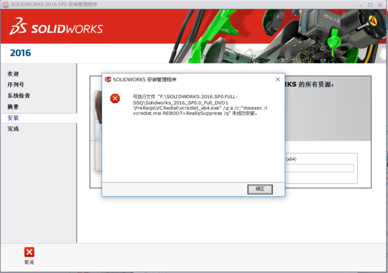Click the installer icon at far left of title bar
This screenshot has width=388, height=273.
click(5, 4)
